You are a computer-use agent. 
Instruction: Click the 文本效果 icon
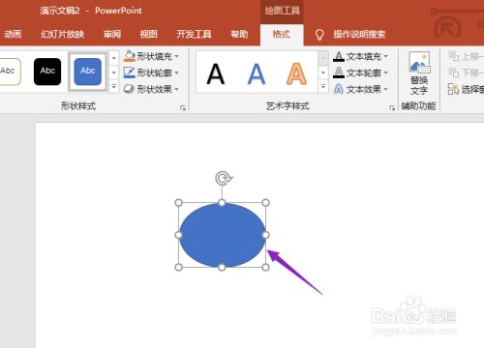[x=339, y=89]
